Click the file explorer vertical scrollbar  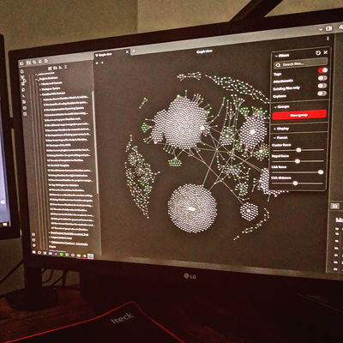coord(95,143)
